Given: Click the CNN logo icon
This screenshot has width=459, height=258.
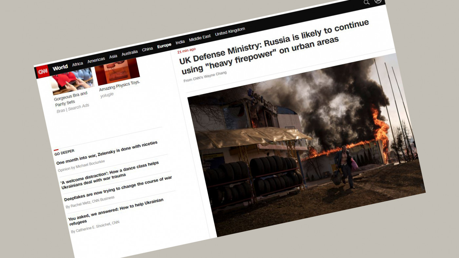Looking at the screenshot, I should [43, 71].
